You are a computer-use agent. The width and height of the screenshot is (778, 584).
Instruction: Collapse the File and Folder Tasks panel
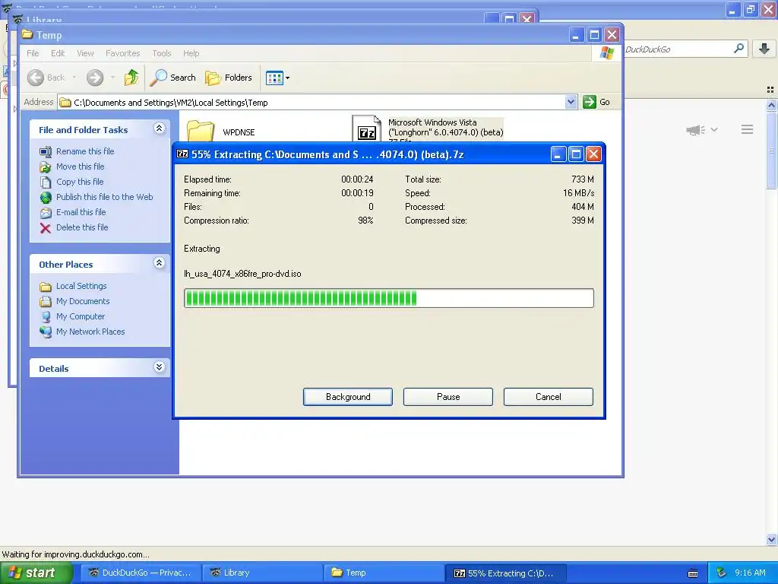[x=159, y=129]
